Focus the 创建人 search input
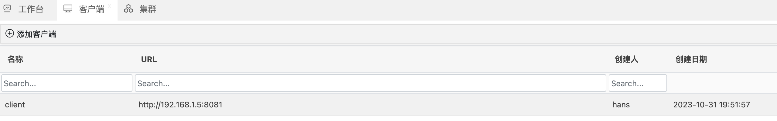Image resolution: width=777 pixels, height=121 pixels. (638, 83)
